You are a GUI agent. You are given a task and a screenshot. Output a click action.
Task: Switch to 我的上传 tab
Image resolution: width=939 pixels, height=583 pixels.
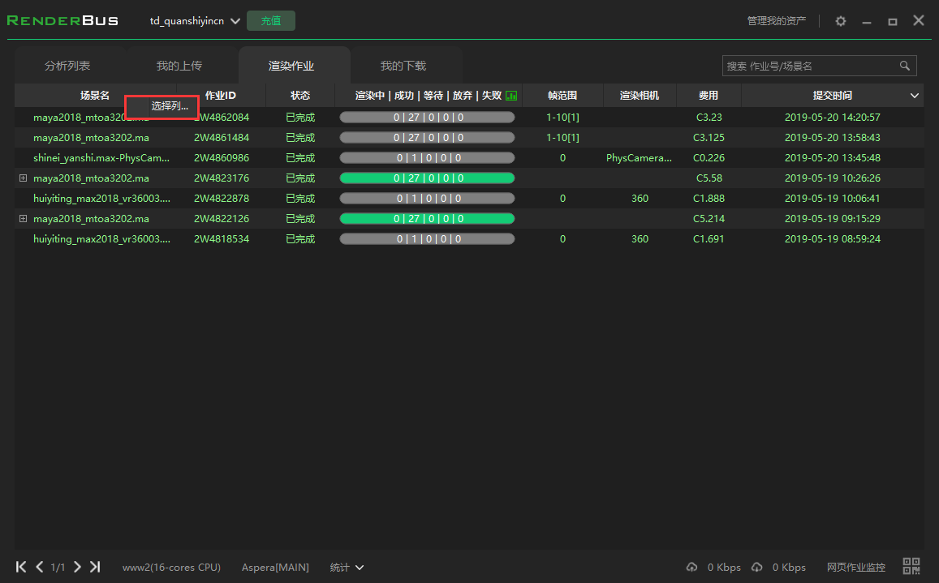[179, 66]
